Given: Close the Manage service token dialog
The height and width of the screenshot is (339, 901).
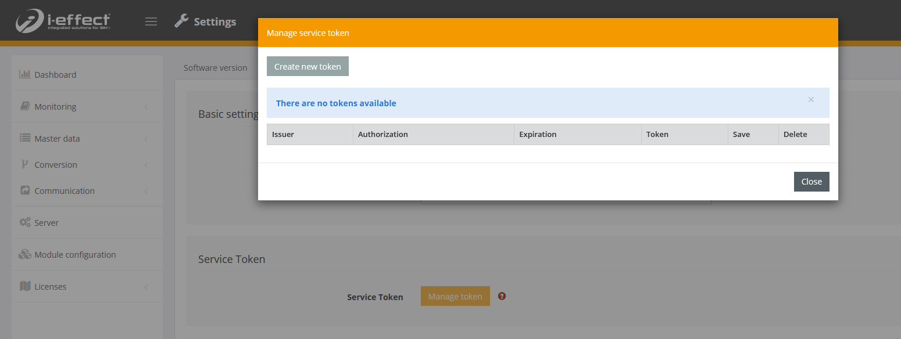Looking at the screenshot, I should tap(811, 182).
